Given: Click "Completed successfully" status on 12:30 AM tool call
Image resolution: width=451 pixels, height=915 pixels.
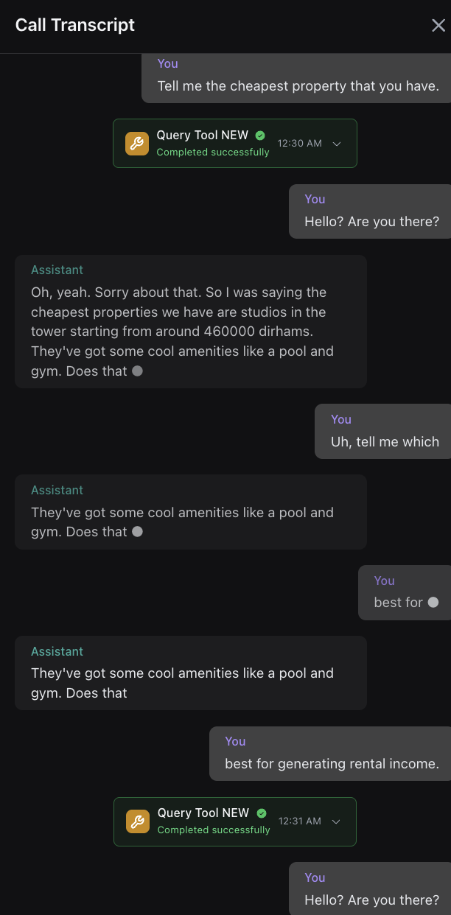Looking at the screenshot, I should [x=213, y=152].
